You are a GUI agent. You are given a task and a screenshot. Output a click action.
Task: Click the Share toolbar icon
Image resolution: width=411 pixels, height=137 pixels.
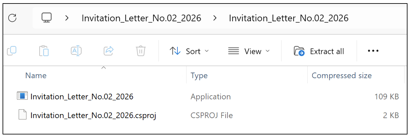click(x=109, y=51)
